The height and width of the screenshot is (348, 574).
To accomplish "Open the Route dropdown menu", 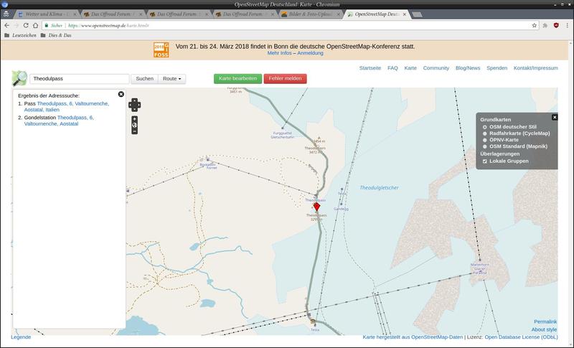I will coord(172,79).
